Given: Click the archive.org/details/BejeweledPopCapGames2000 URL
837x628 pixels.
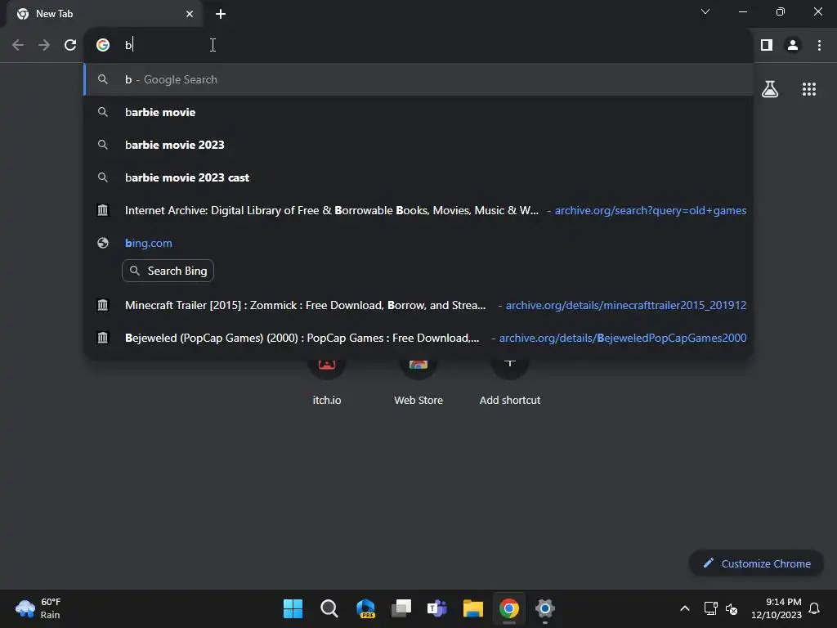Looking at the screenshot, I should pyautogui.click(x=622, y=338).
